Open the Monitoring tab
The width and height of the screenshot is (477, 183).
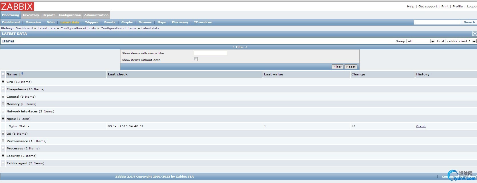pyautogui.click(x=10, y=15)
